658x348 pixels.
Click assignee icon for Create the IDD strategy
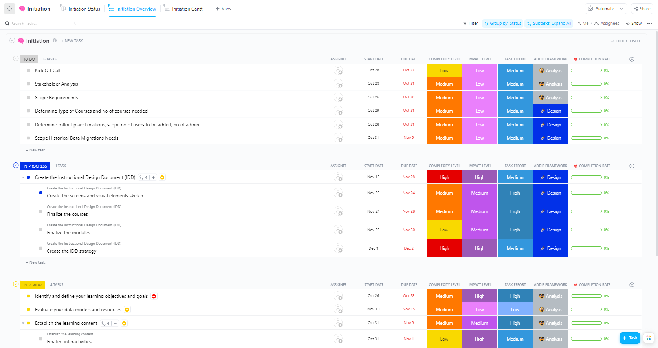[x=338, y=248]
